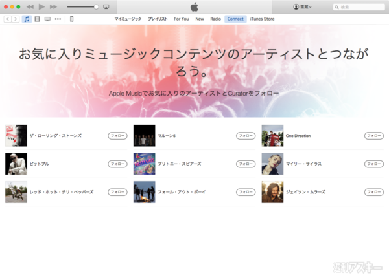389x280 pixels.
Task: Open the ジェイソン・ムラーズ artwork thumbnail
Action: pos(273,192)
